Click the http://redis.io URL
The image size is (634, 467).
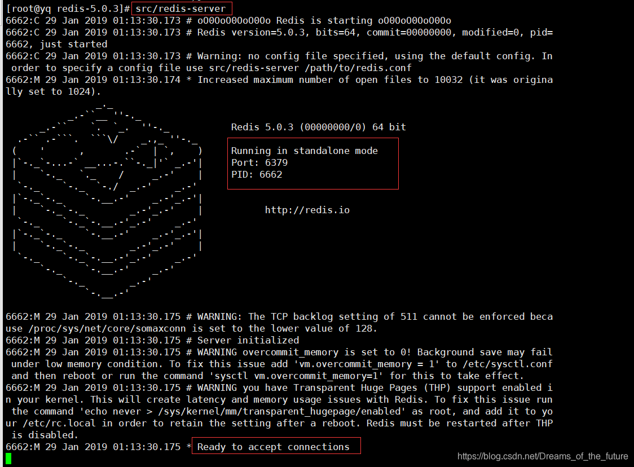coord(307,210)
